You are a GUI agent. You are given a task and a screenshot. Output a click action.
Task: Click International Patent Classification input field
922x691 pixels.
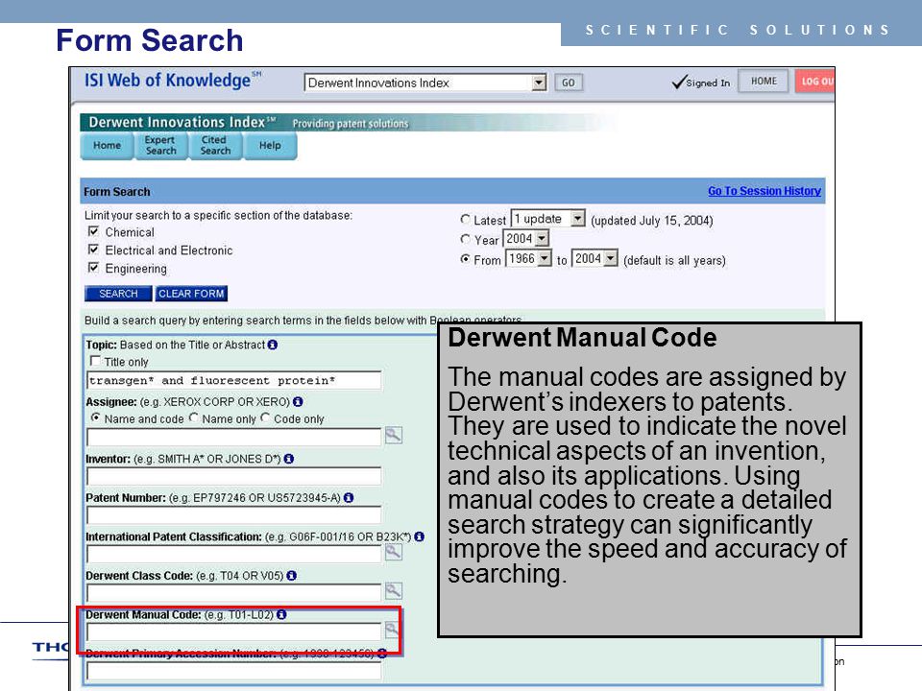click(x=234, y=554)
